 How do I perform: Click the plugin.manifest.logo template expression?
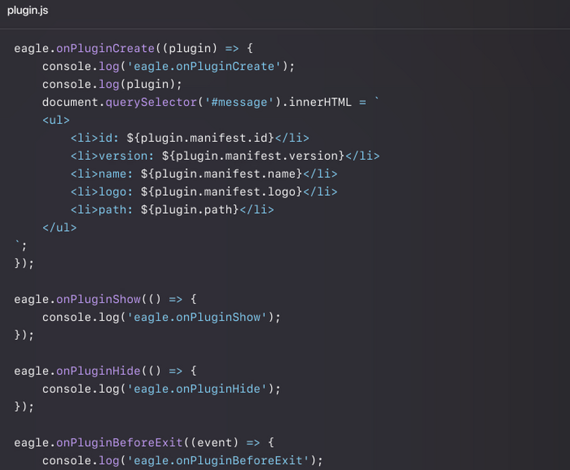point(222,192)
